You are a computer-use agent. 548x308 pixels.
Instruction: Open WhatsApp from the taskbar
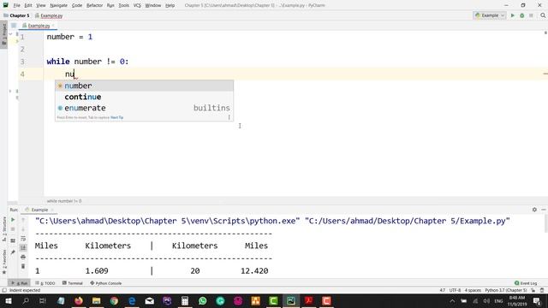tap(202, 300)
